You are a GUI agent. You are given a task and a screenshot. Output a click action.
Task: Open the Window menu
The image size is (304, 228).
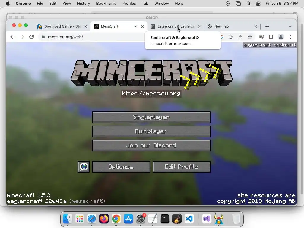161,4
